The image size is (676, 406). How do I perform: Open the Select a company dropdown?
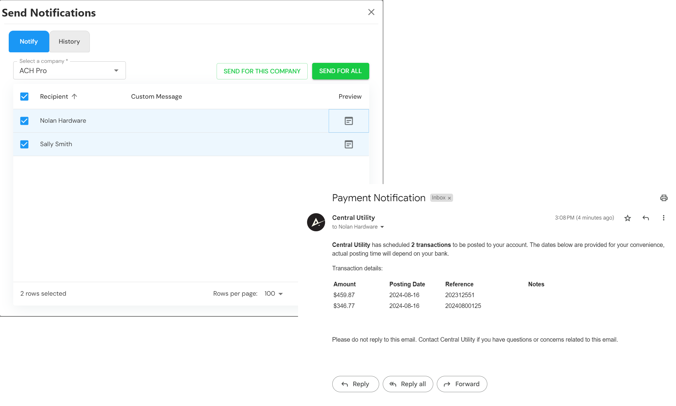coord(69,71)
